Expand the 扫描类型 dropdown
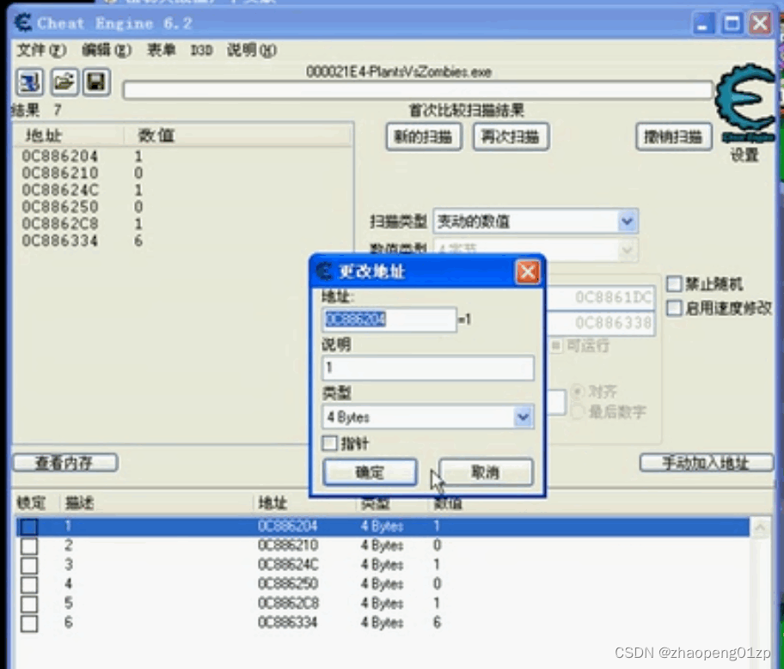The height and width of the screenshot is (669, 784). click(x=628, y=222)
